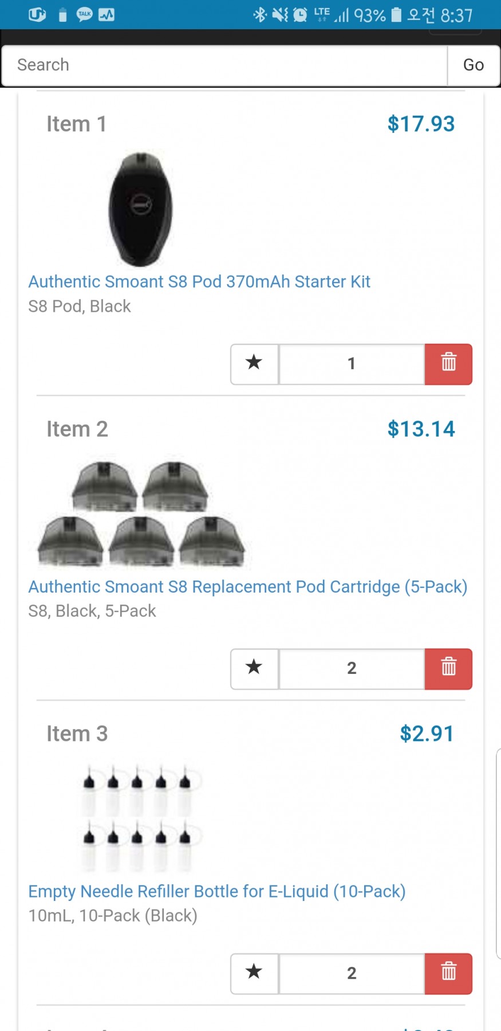Viewport: 501px width, 1031px height.
Task: Add Needle Refiller Bottle to wishlist star
Action: 254,974
